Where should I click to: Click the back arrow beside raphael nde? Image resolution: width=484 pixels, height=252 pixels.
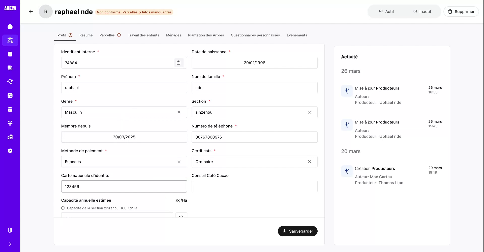31,12
